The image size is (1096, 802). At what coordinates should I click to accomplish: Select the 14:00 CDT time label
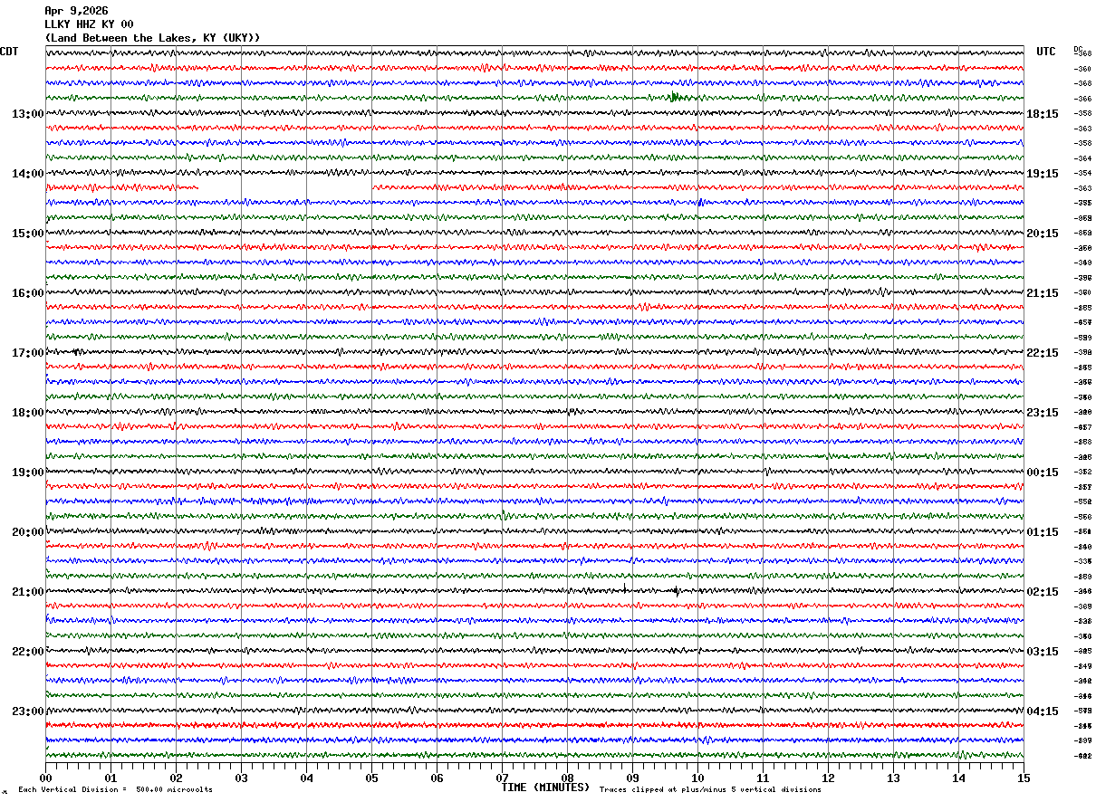point(28,174)
